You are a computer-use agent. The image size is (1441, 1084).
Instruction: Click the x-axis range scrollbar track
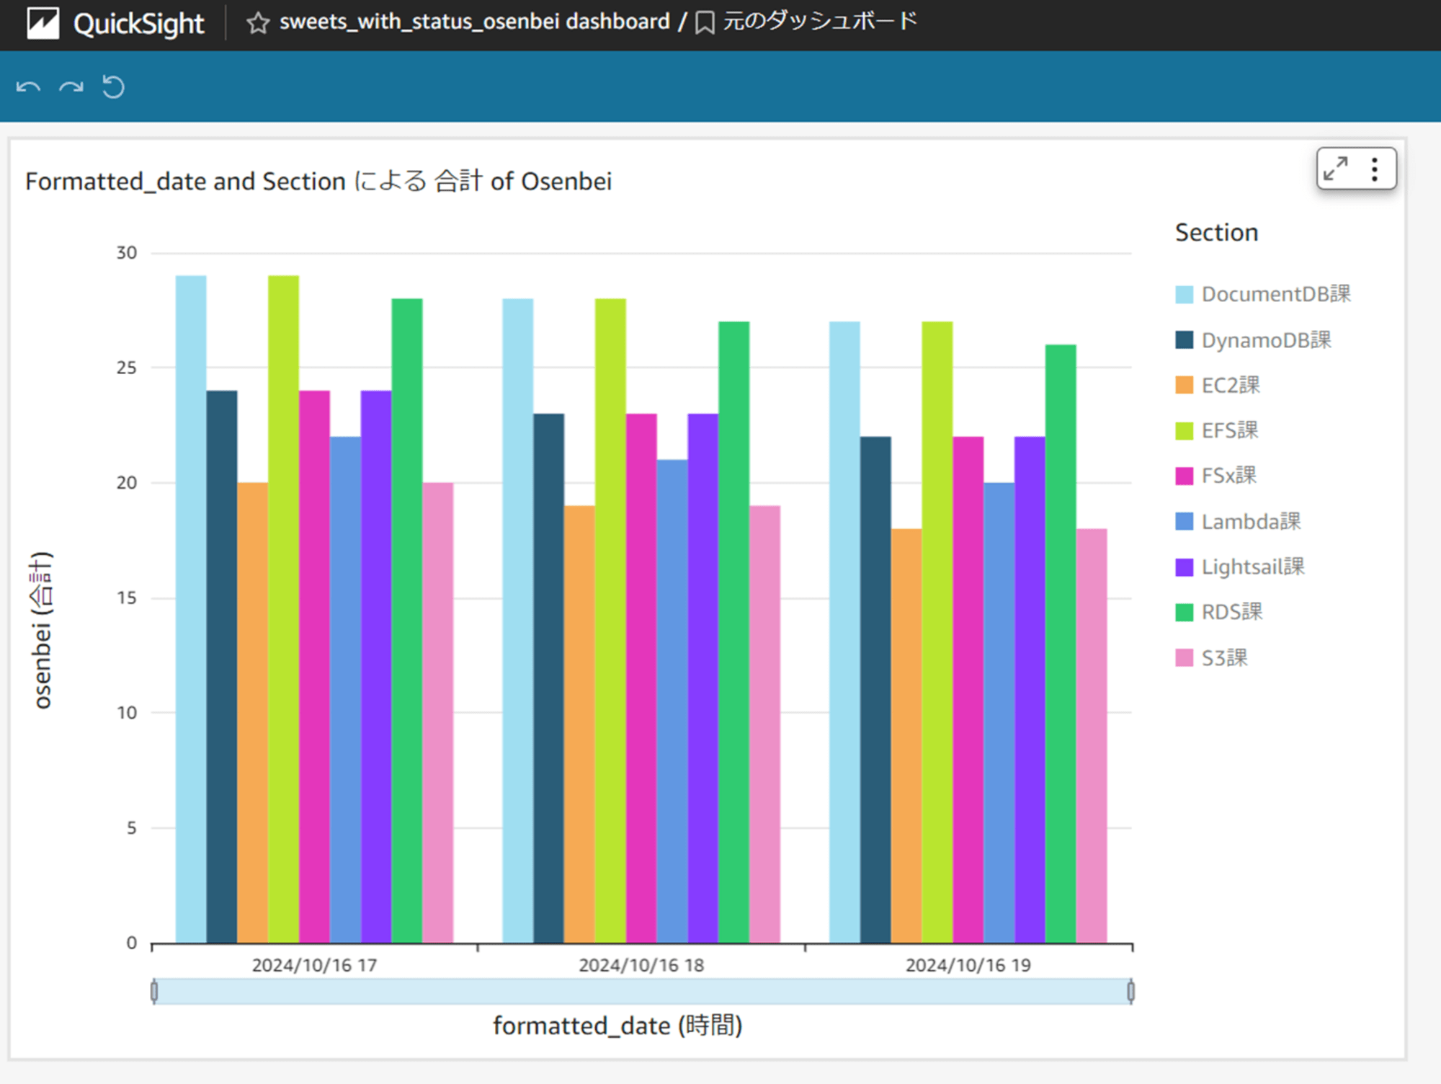(x=642, y=992)
